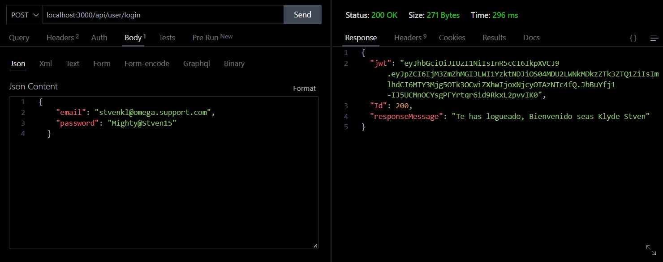Click the jwt line starting eyJhbGciOiJIUzI1NiIs
The image size is (663, 262).
480,63
